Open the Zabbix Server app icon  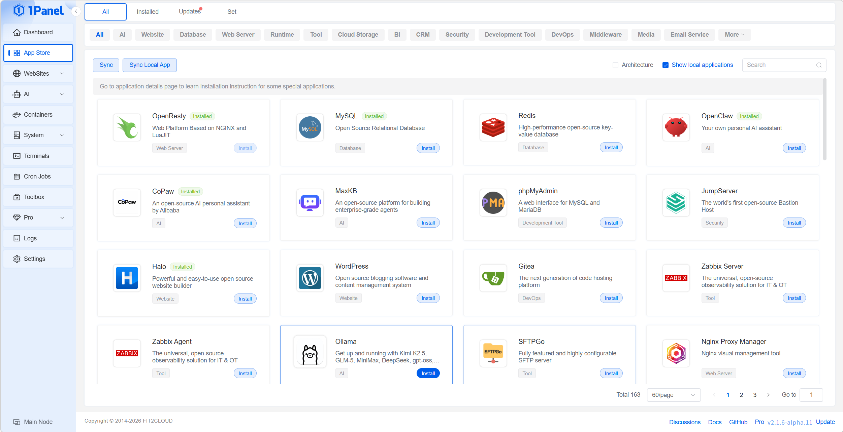pos(676,278)
